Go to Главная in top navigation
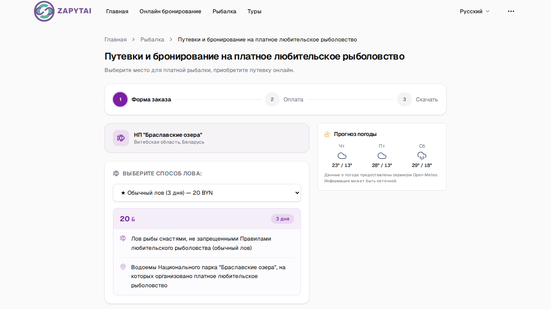This screenshot has height=309, width=551. (117, 11)
